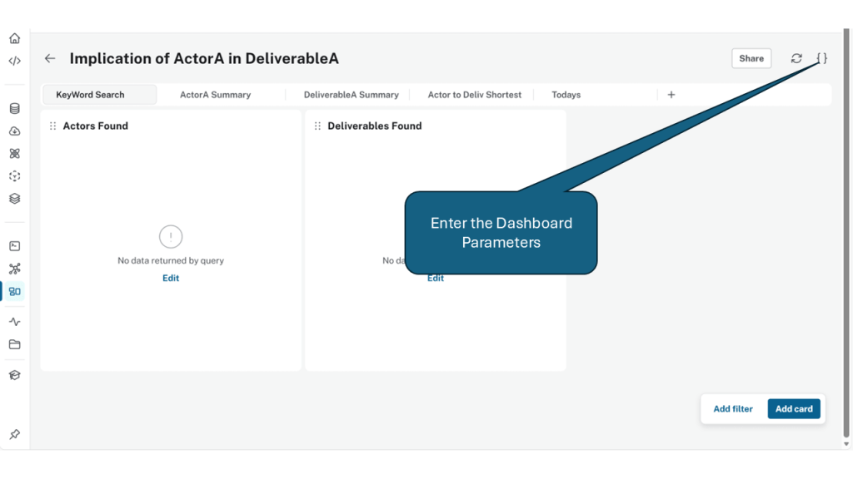Image resolution: width=853 pixels, height=479 pixels.
Task: Open the folder icon in sidebar
Action: point(14,344)
